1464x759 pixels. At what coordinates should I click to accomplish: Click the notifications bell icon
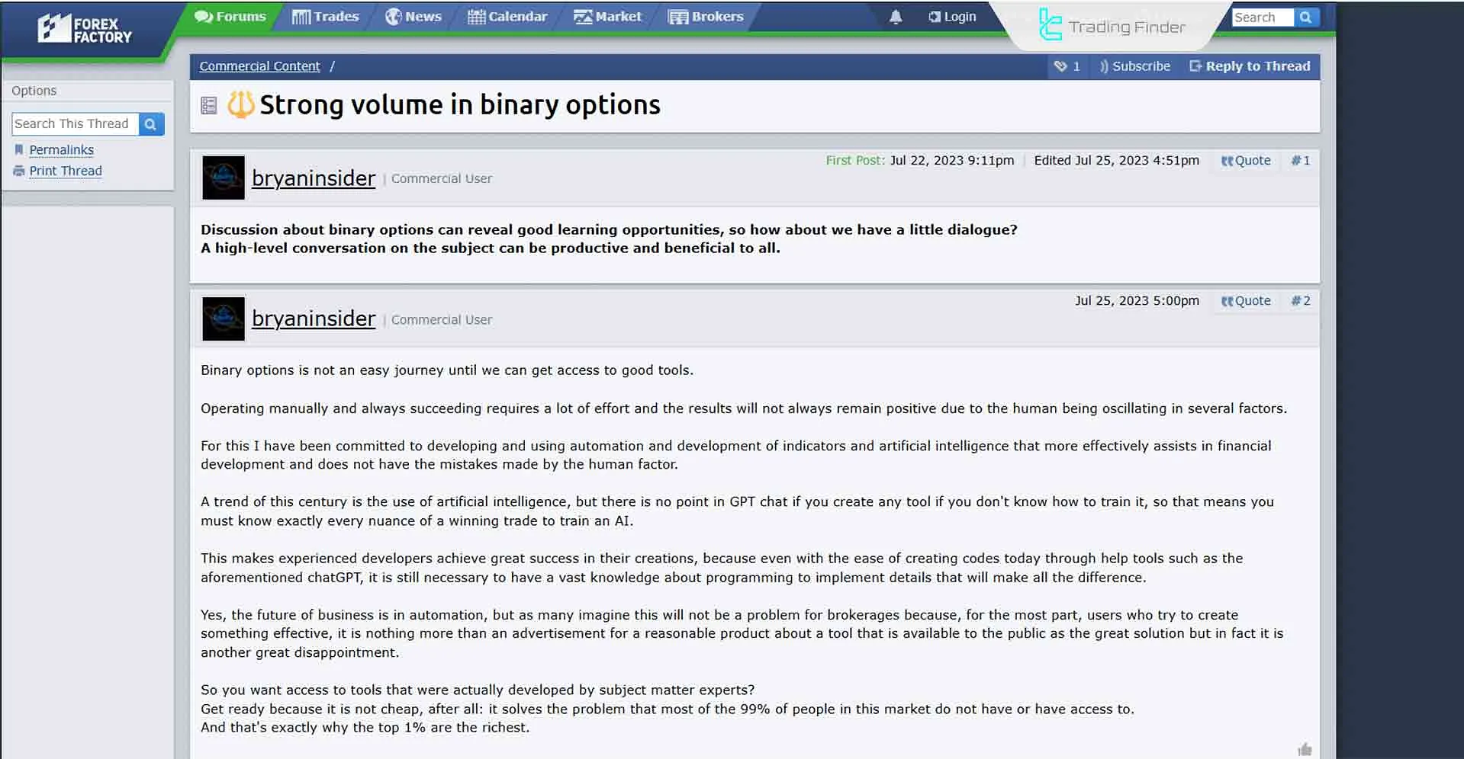896,17
